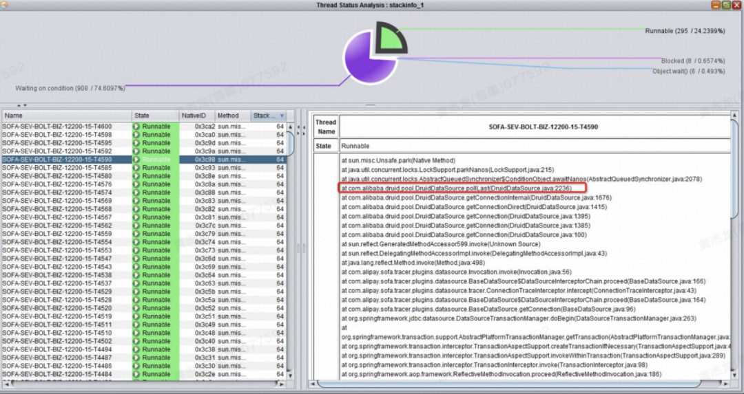Screen dimensions: 744x394
Task: Select thread SOFA-SEV-BOLT-BIZ-12200-15-T4510 by name
Action: [57, 333]
